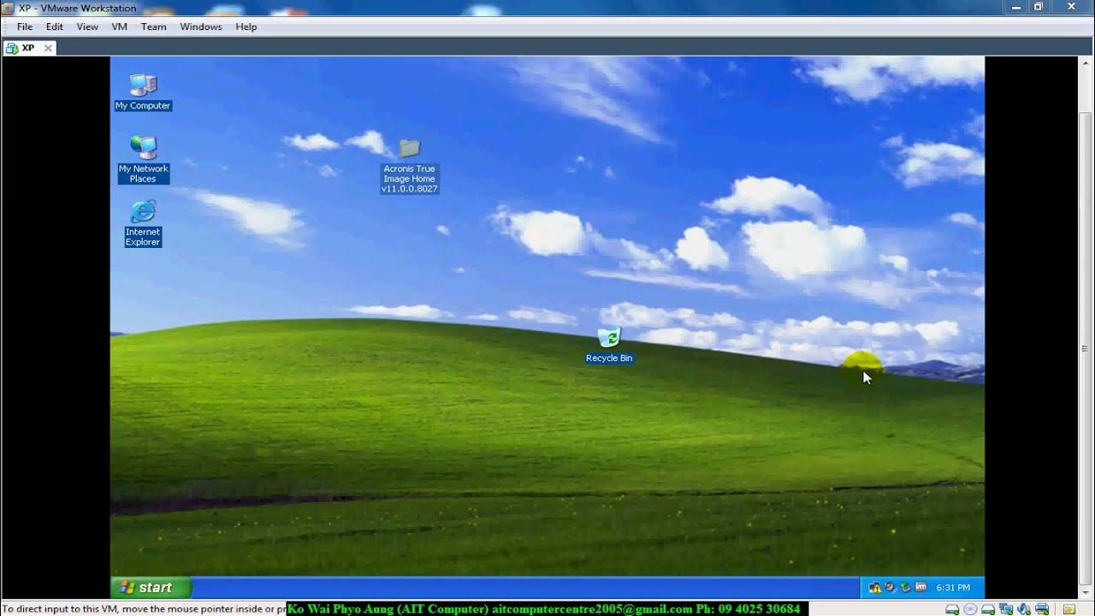
Task: Select the Recycle Bin icon
Action: point(609,346)
